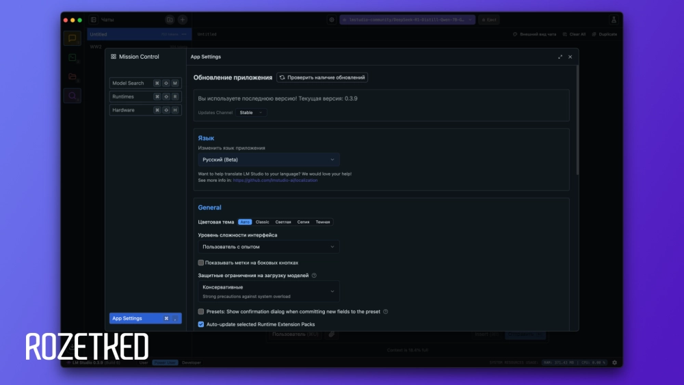Open the lmstudio localization GitHub link
684x385 pixels.
pos(275,181)
